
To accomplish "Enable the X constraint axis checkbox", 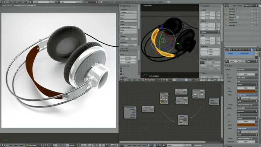I will tap(121, 68).
